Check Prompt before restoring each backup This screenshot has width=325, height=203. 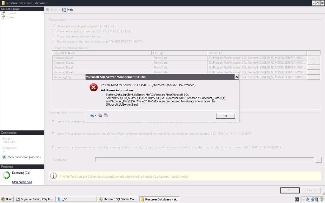[x=53, y=36]
